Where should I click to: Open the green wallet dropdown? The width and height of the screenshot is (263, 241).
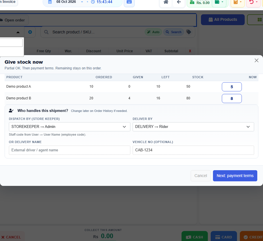click(219, 2)
